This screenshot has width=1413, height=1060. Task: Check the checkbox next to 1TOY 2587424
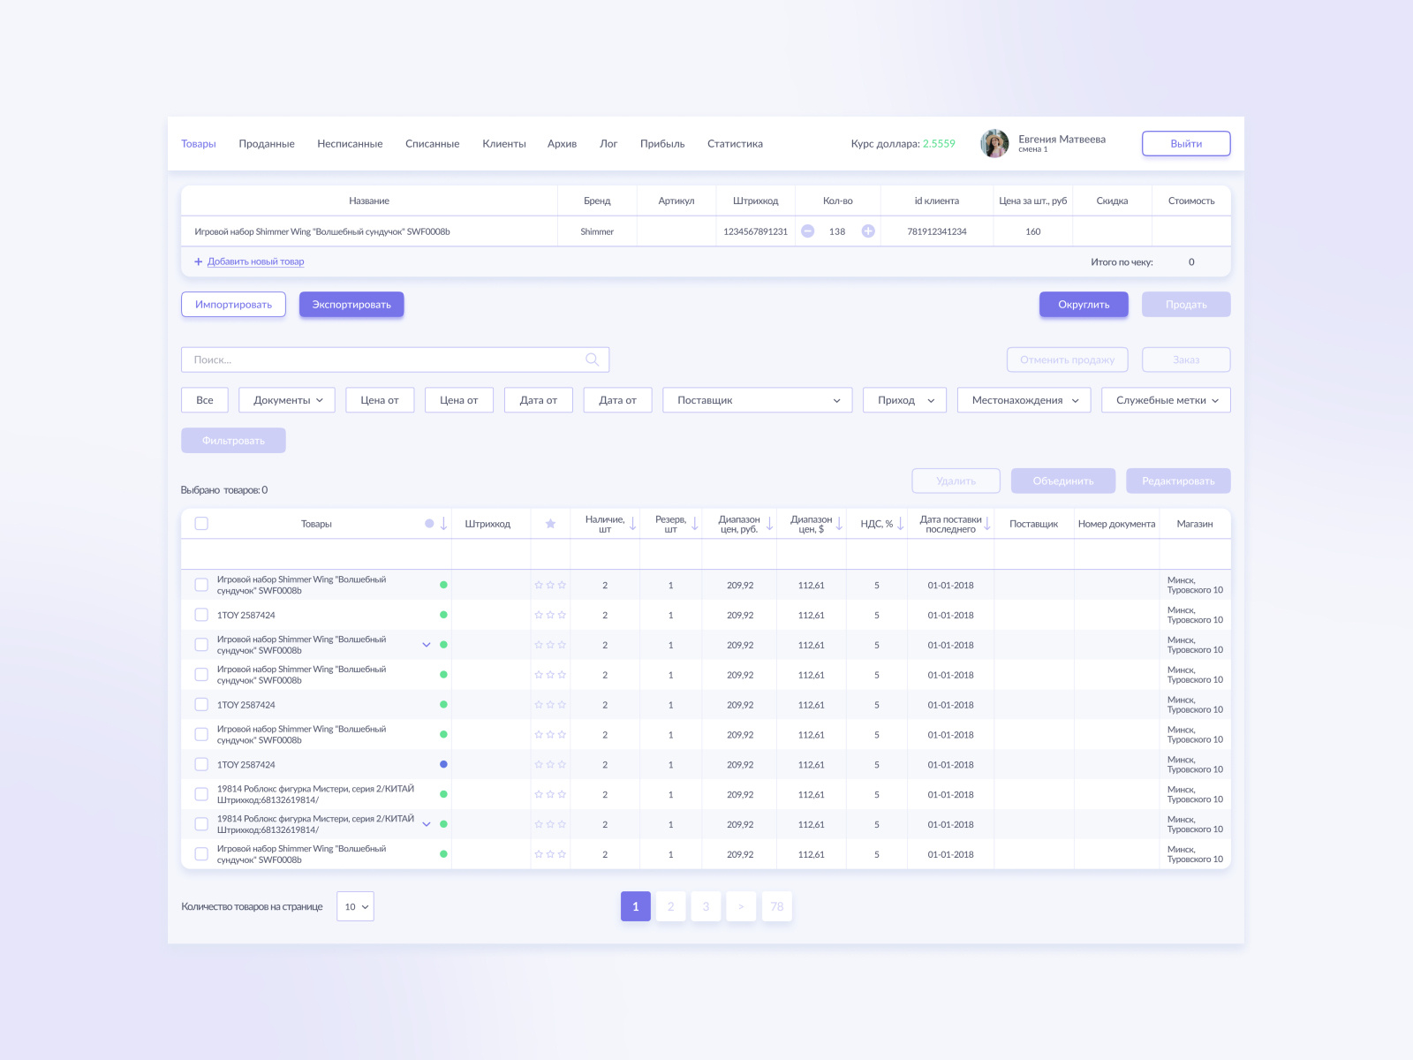(x=201, y=614)
